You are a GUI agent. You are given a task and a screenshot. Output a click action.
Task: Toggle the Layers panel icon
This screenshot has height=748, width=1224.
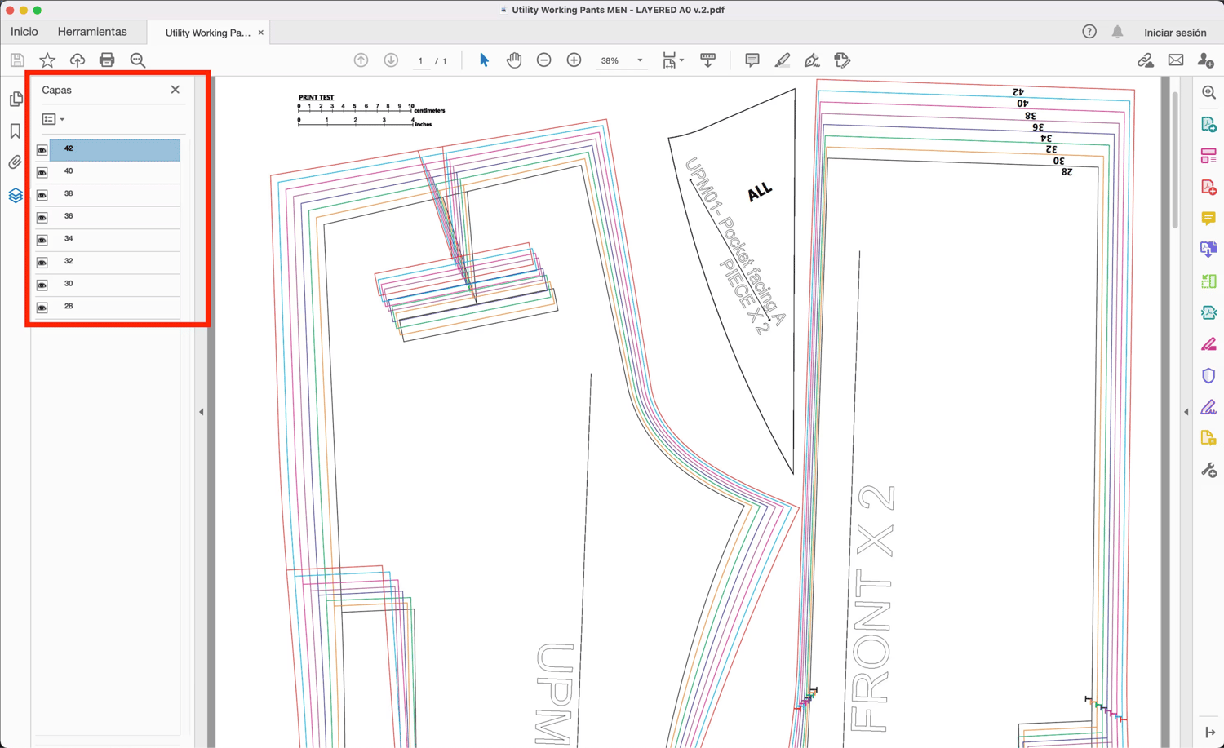pyautogui.click(x=16, y=196)
